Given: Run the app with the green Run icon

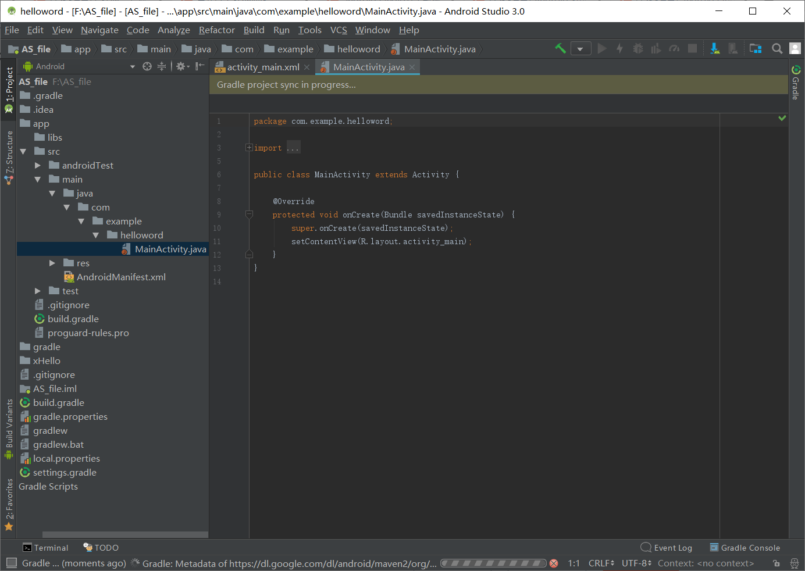Looking at the screenshot, I should pyautogui.click(x=602, y=49).
